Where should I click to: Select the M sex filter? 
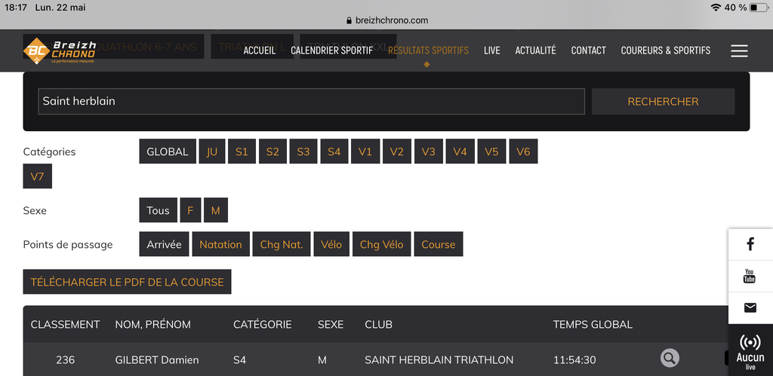215,211
